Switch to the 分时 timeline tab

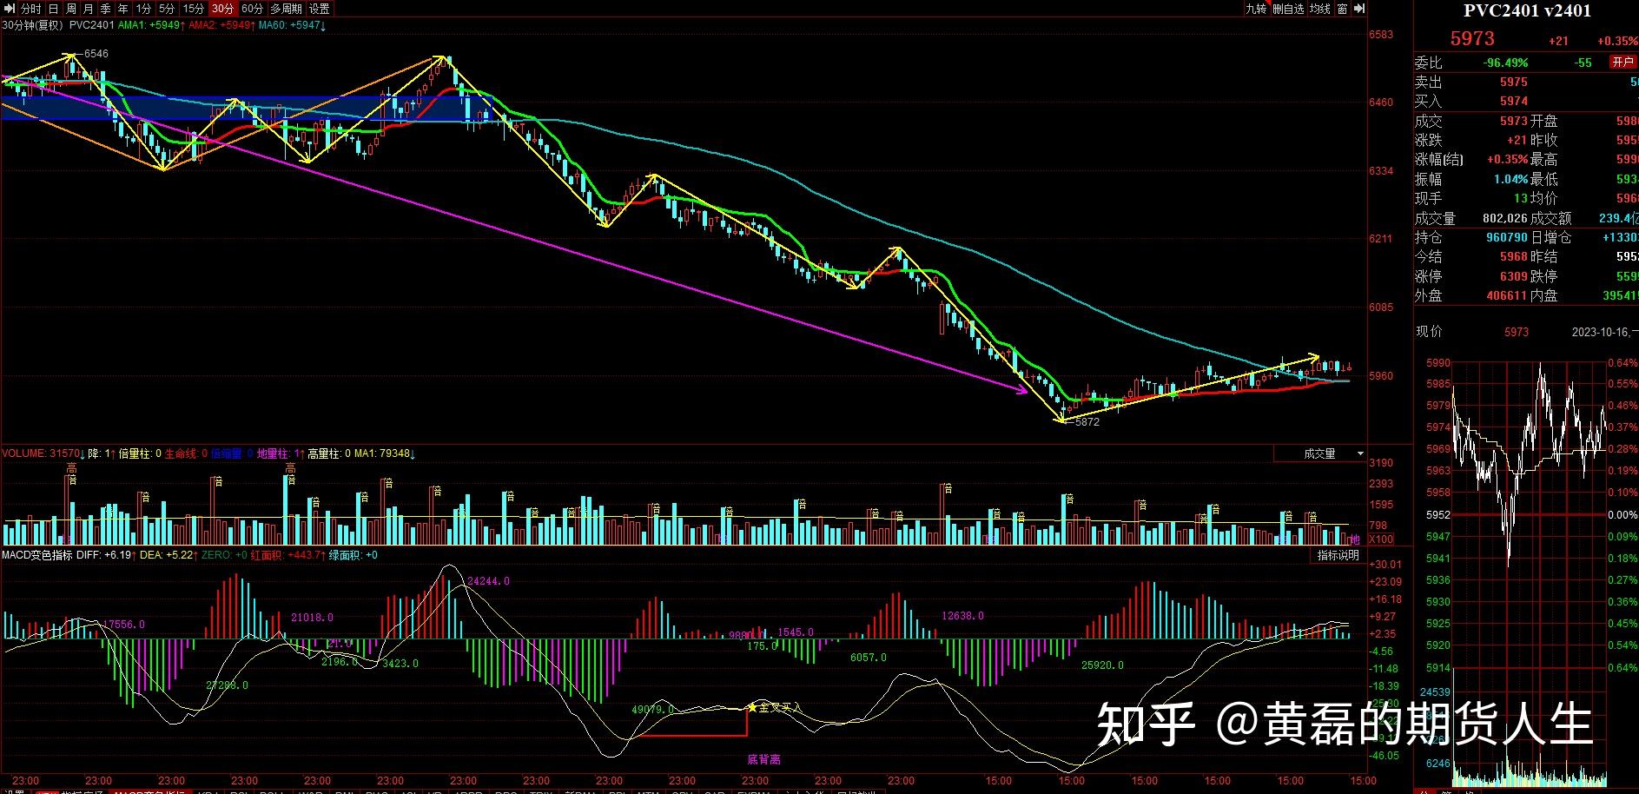[x=31, y=9]
